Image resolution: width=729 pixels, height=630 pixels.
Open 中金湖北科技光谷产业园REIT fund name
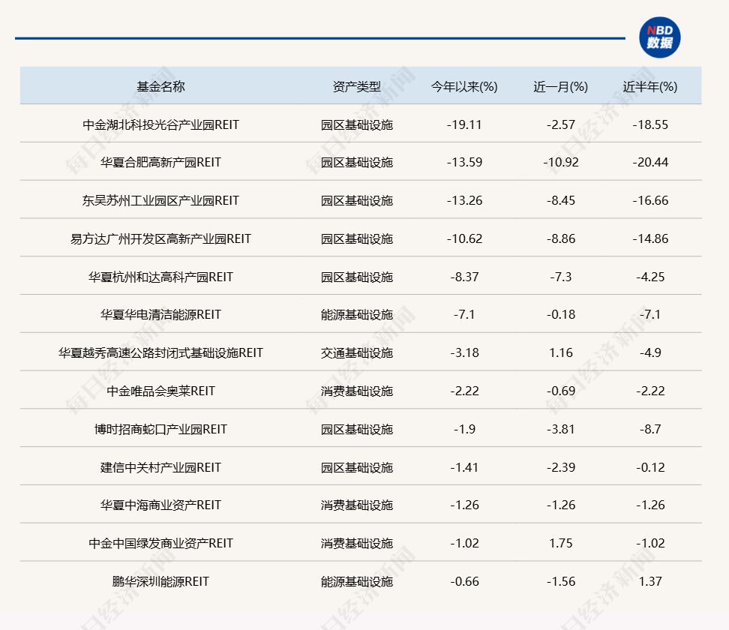[160, 124]
